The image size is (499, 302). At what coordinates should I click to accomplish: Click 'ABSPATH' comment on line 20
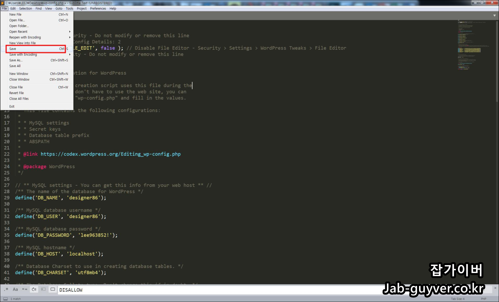click(x=39, y=141)
